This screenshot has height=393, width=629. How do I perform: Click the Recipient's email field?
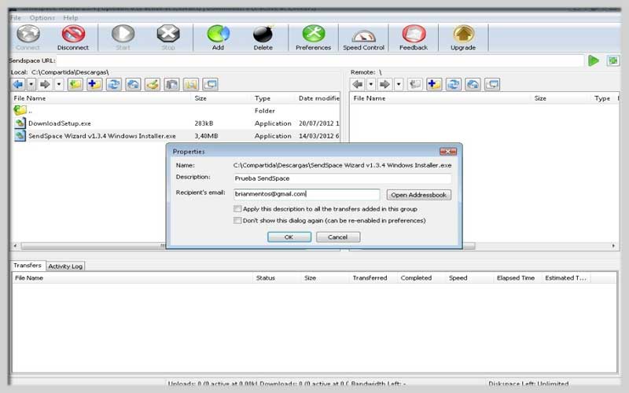307,194
